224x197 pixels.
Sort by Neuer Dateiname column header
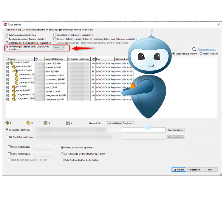tap(56, 59)
